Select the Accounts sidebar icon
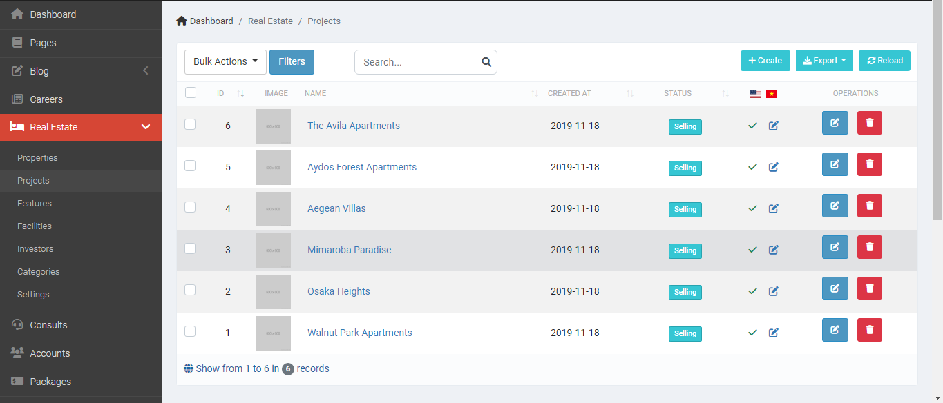 tap(16, 353)
